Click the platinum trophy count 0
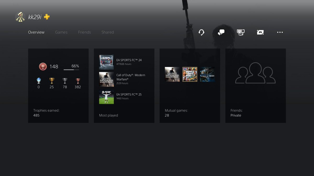Screen dimensions: 314x176 (39, 87)
